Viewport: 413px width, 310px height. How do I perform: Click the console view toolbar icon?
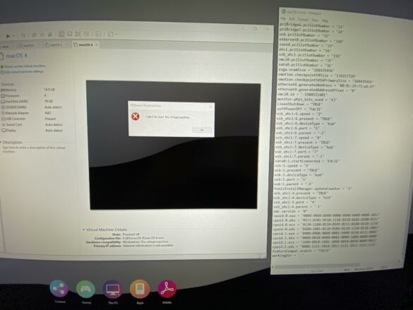click(x=99, y=34)
